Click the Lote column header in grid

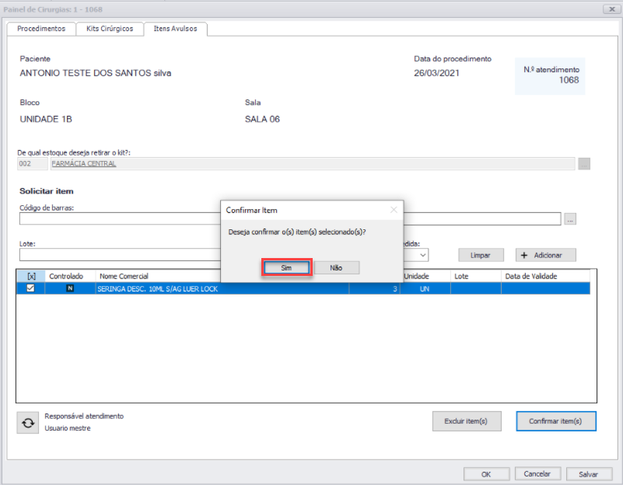coord(475,276)
